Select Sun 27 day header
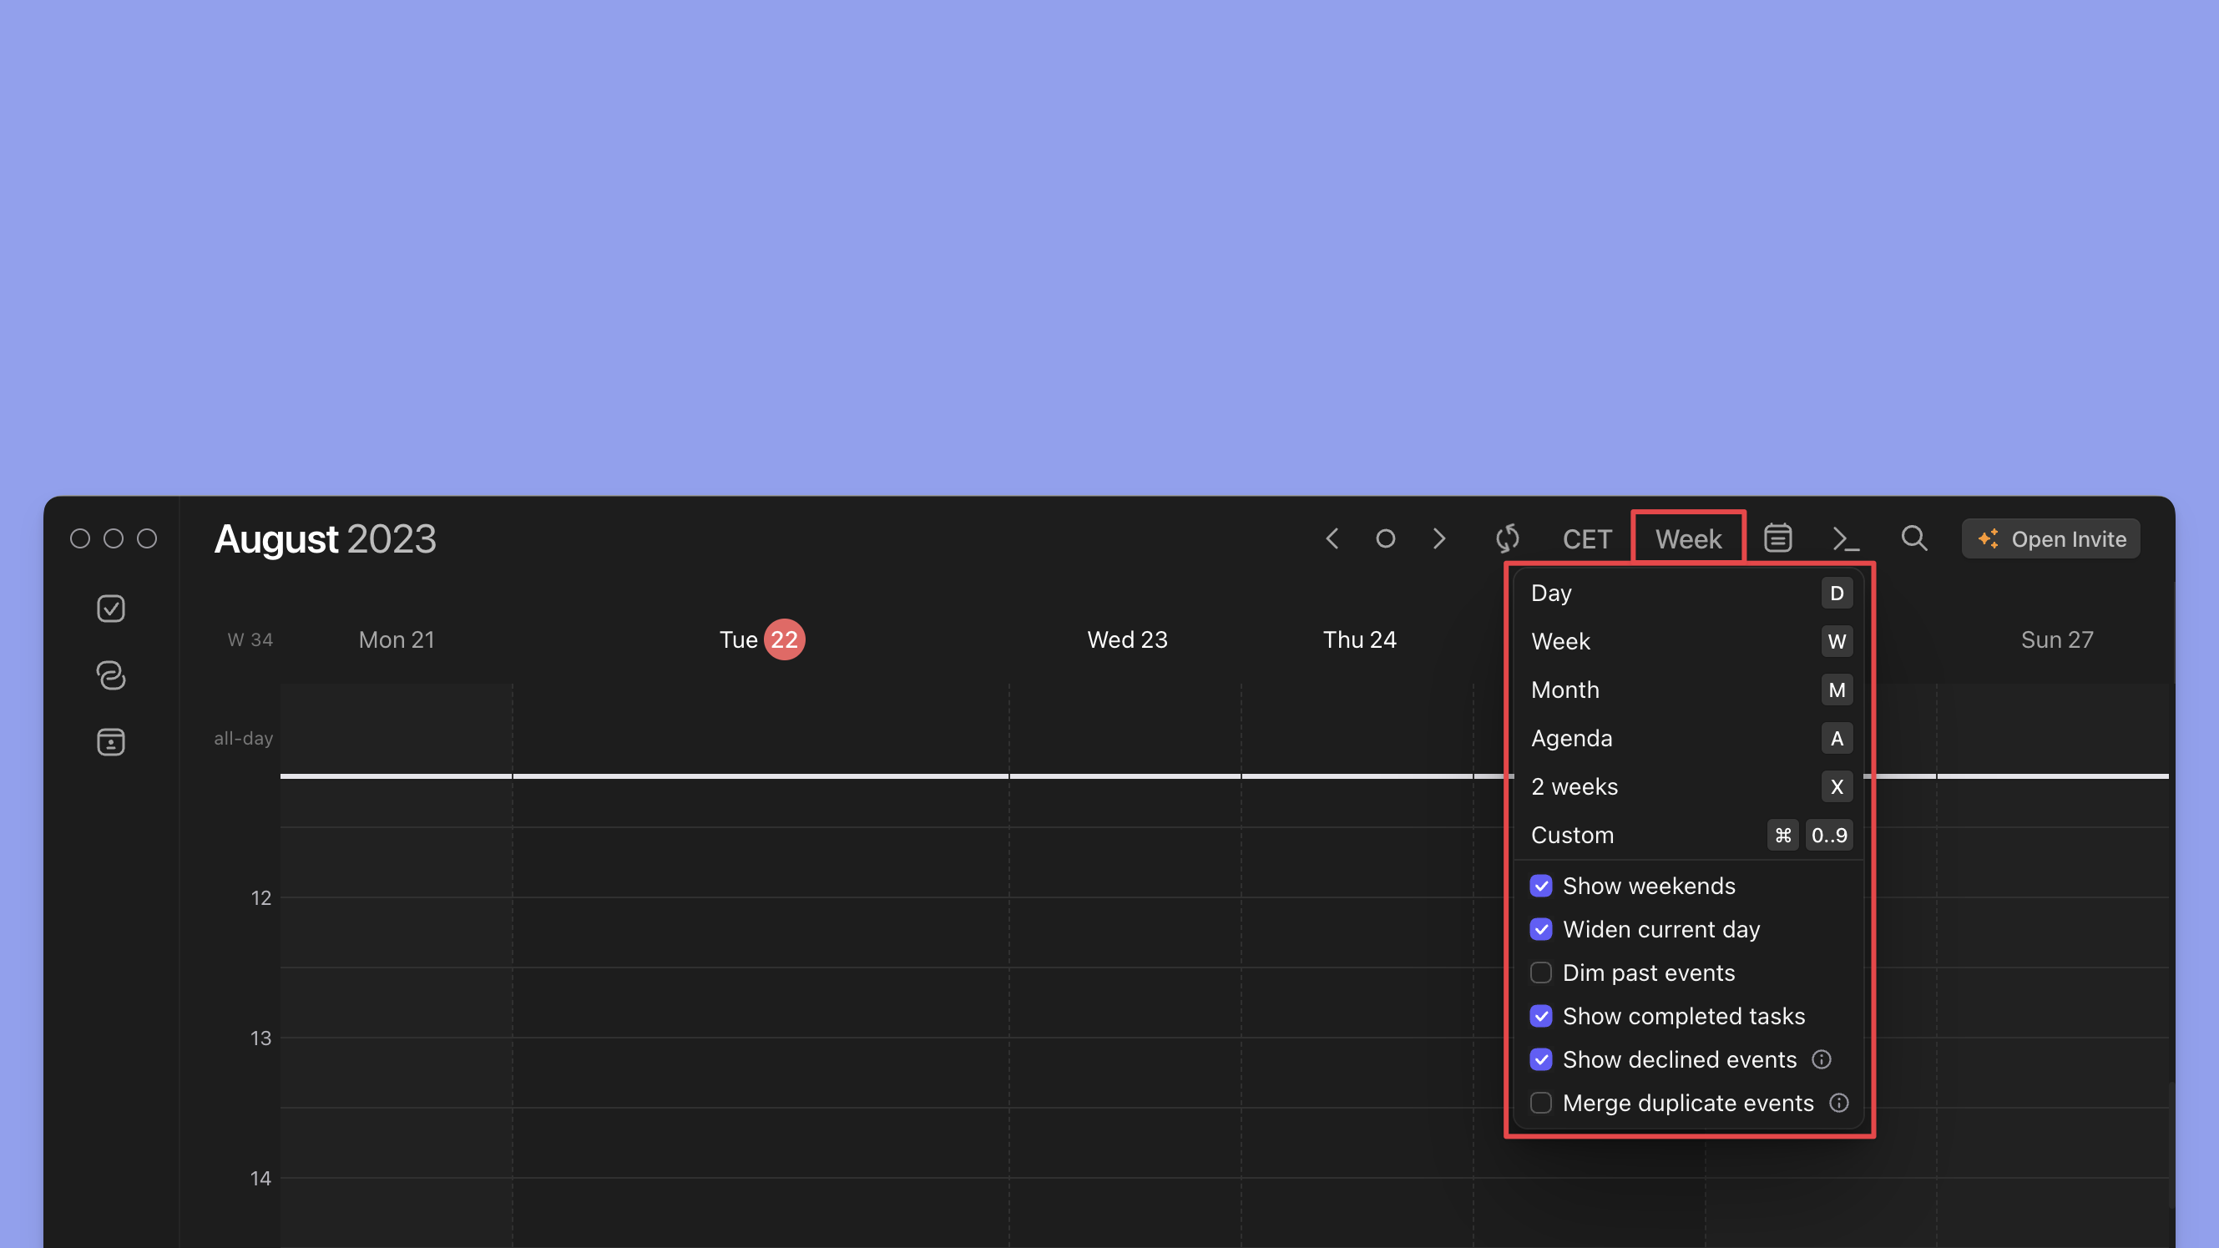The height and width of the screenshot is (1248, 2219). pos(2057,640)
